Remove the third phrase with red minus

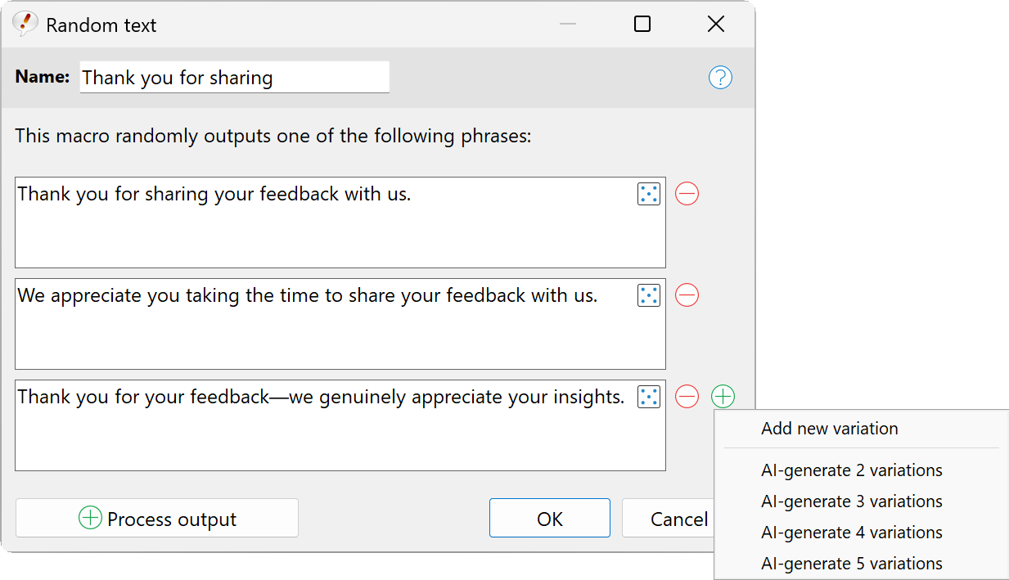[687, 397]
